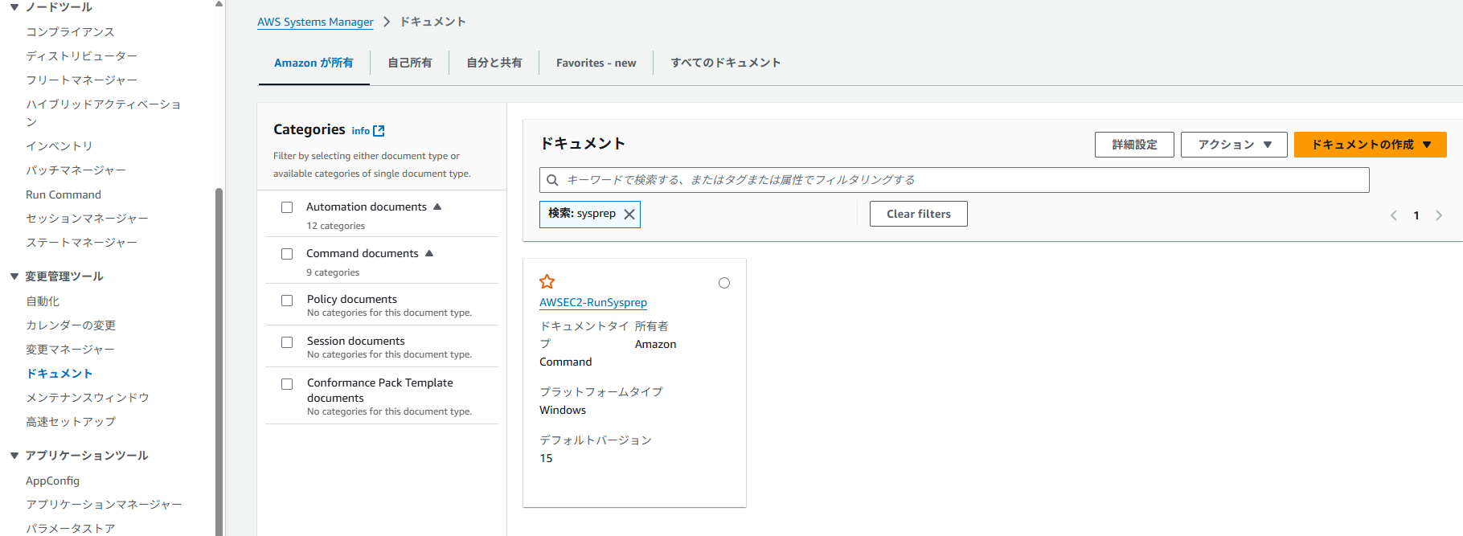The image size is (1463, 536).
Task: Click the Clear filters button
Action: (x=919, y=214)
